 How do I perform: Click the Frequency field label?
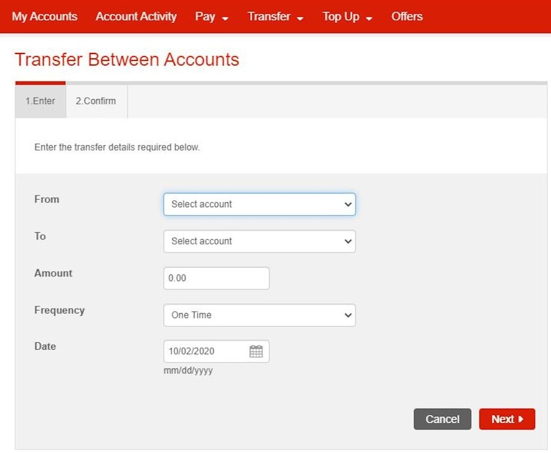(59, 310)
